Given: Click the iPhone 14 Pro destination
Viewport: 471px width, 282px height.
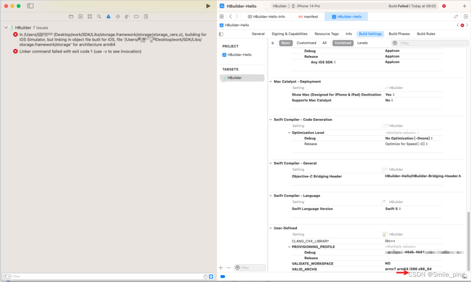Looking at the screenshot, I should (x=306, y=6).
